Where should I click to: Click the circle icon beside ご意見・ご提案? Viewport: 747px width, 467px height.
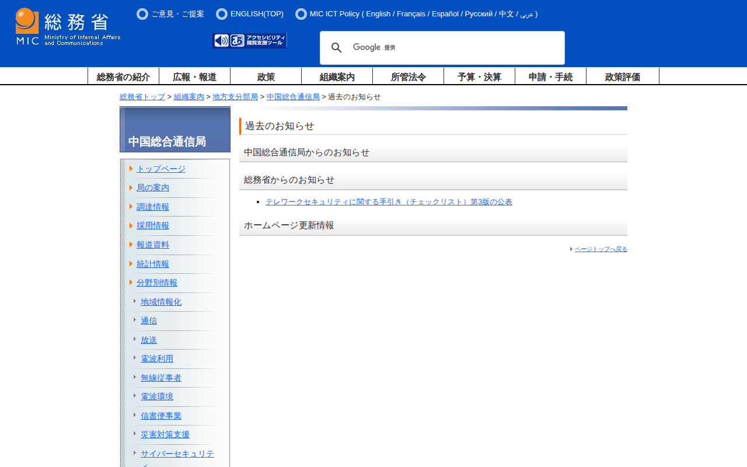point(142,14)
